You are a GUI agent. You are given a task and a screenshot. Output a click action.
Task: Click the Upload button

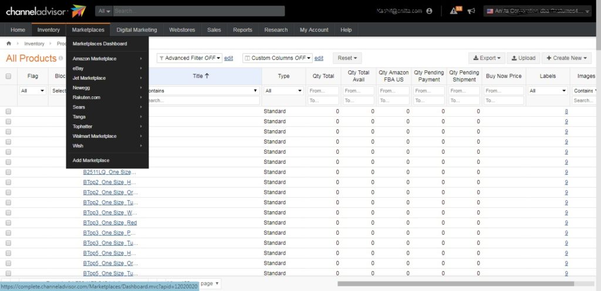522,58
